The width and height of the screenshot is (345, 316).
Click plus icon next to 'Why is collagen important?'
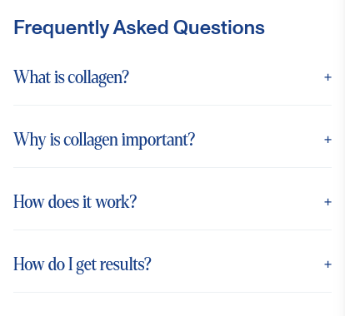[x=327, y=140]
